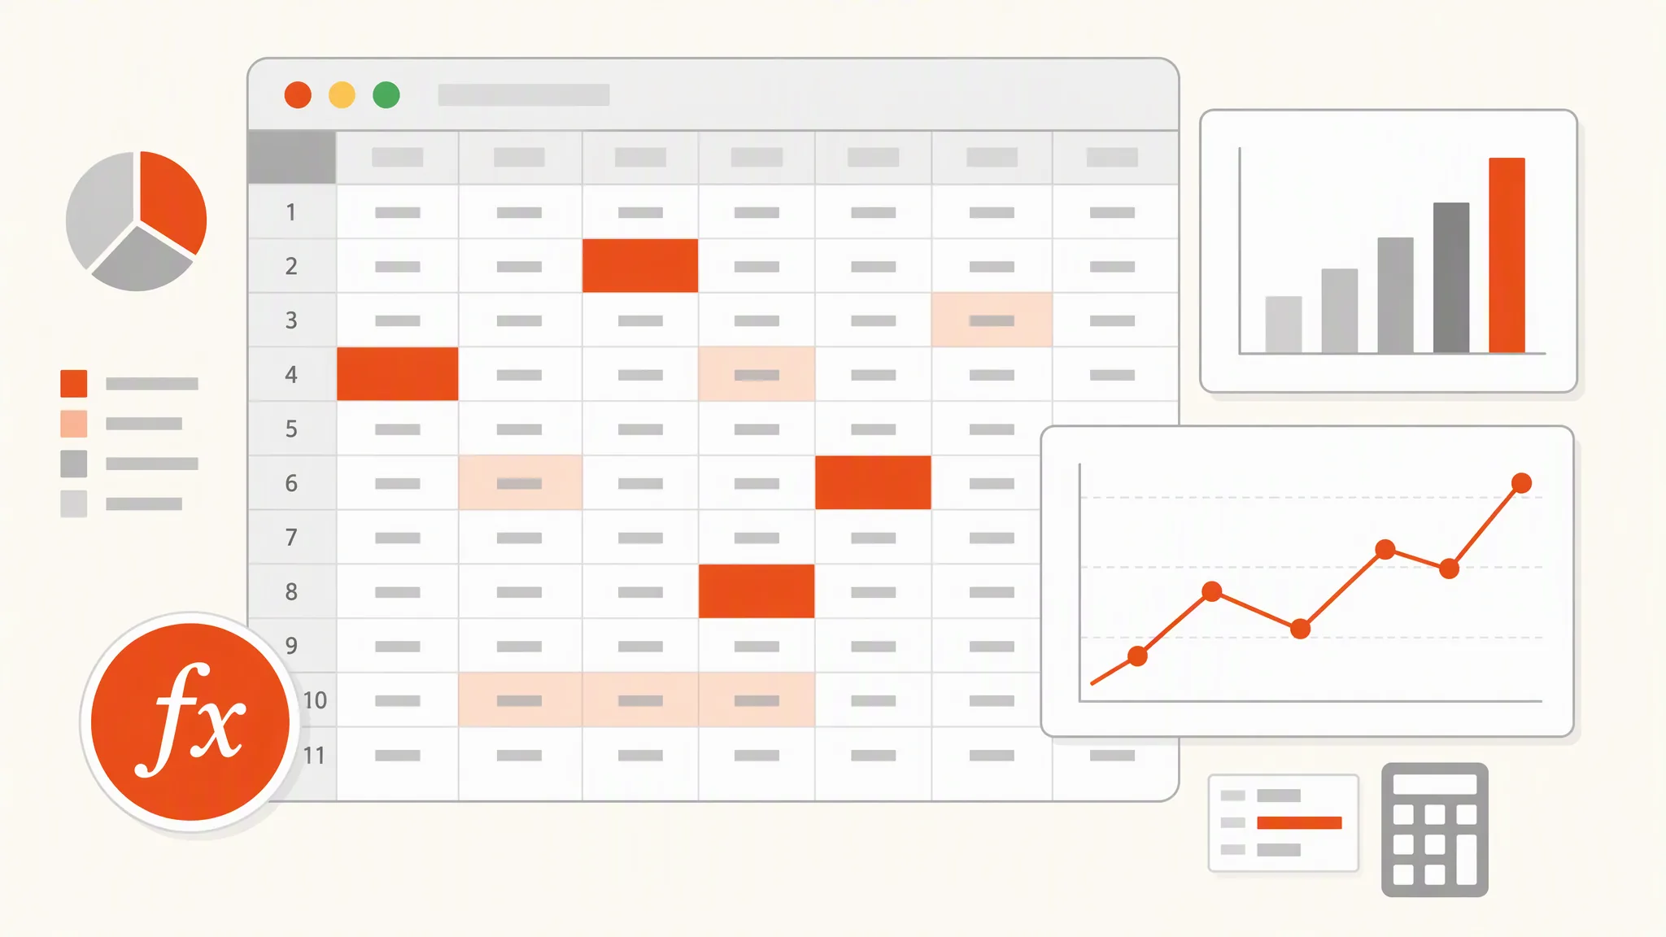Select row header 1
This screenshot has width=1666, height=937.
pyautogui.click(x=292, y=211)
